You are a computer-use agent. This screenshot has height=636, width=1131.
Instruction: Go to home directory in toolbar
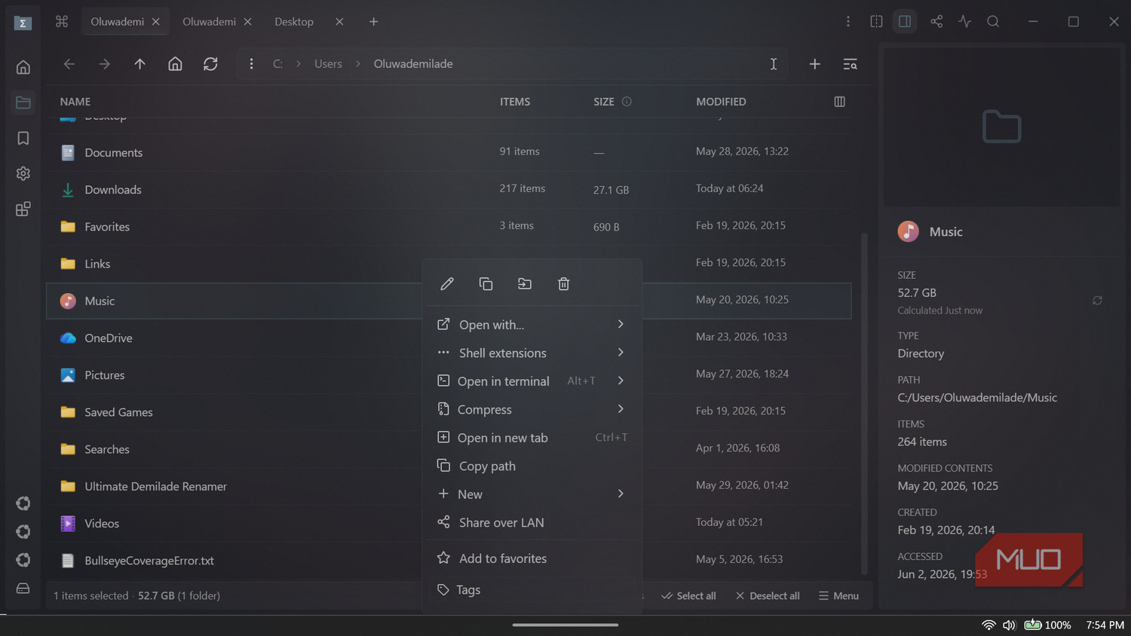[x=175, y=64]
